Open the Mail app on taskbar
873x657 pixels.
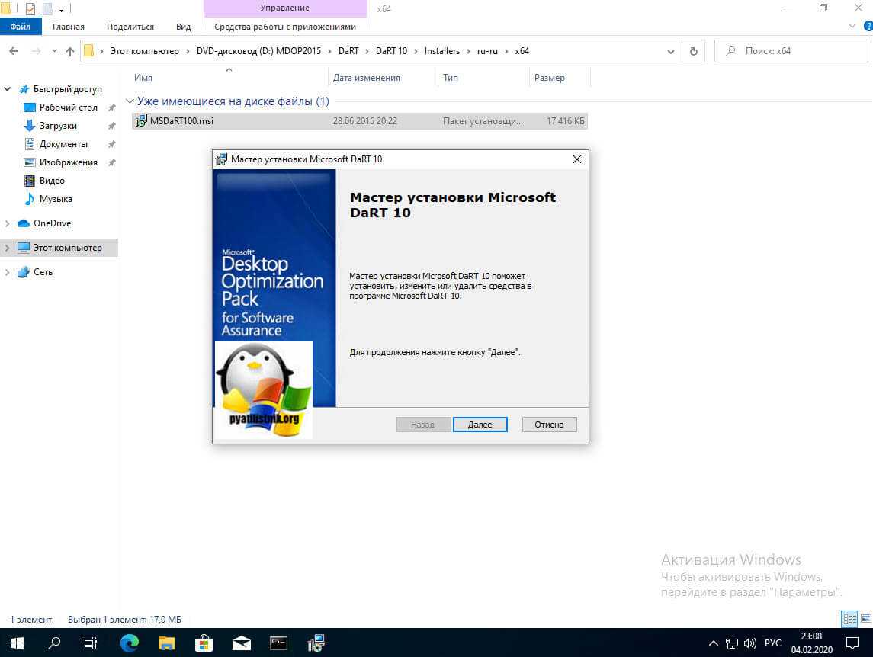pos(241,643)
